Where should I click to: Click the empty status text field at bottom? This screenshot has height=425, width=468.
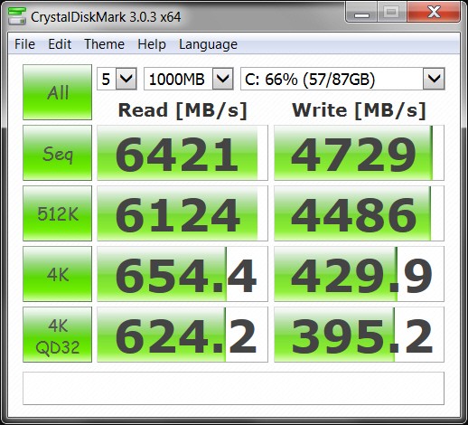tap(233, 388)
